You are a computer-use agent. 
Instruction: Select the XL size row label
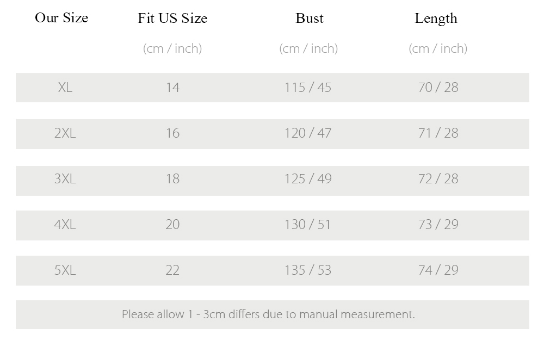point(65,88)
